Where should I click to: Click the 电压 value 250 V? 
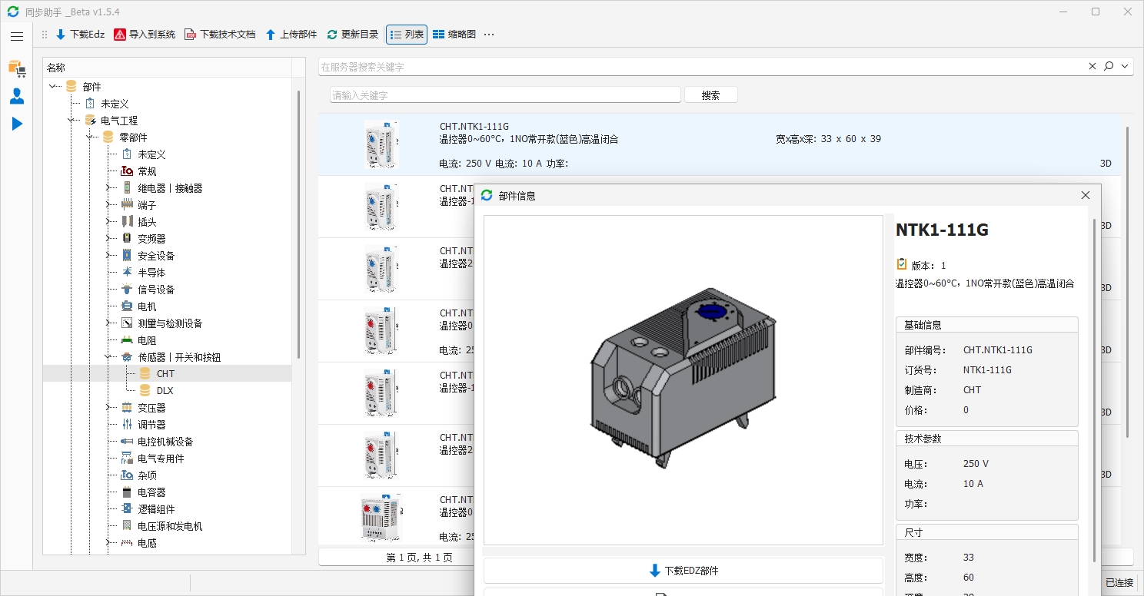point(976,464)
